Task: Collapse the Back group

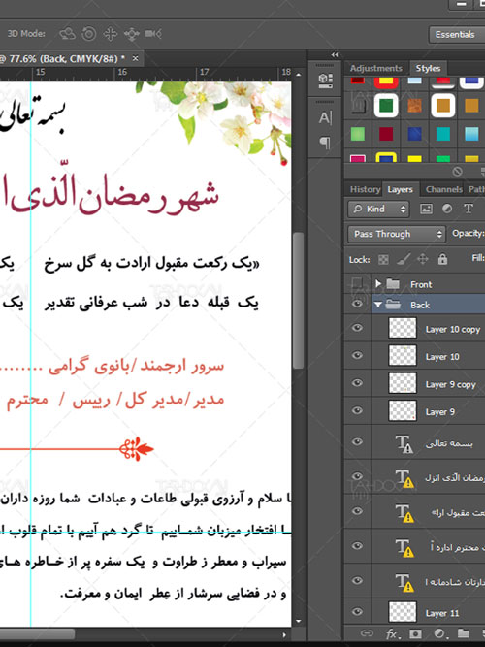Action: tap(377, 305)
